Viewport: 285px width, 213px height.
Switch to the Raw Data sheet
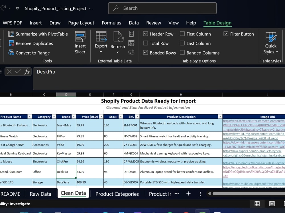40,194
